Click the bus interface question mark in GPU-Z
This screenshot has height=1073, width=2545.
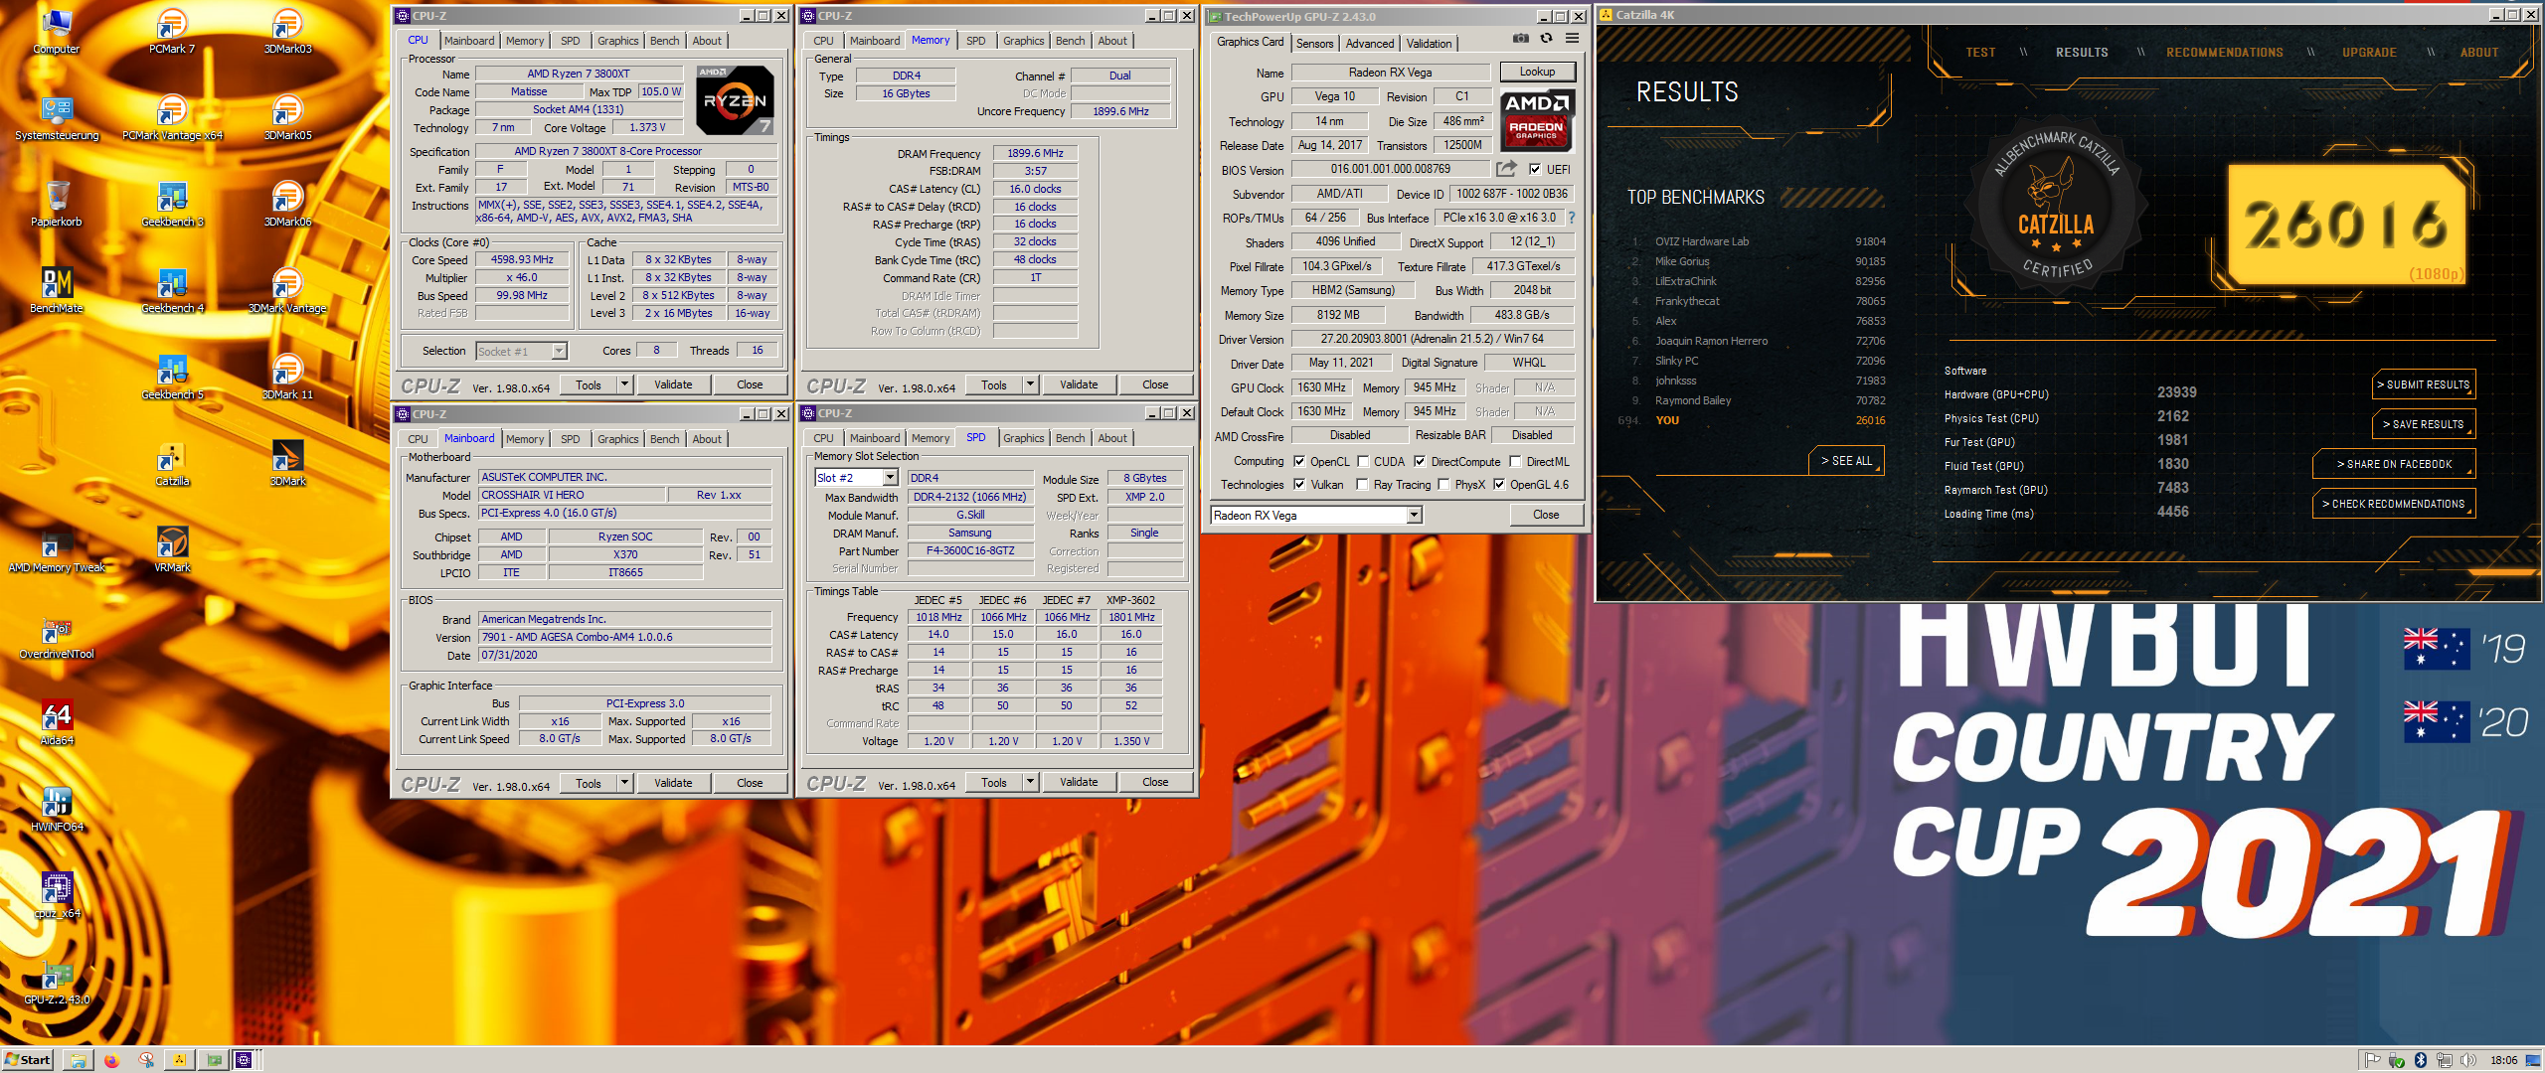[1571, 218]
